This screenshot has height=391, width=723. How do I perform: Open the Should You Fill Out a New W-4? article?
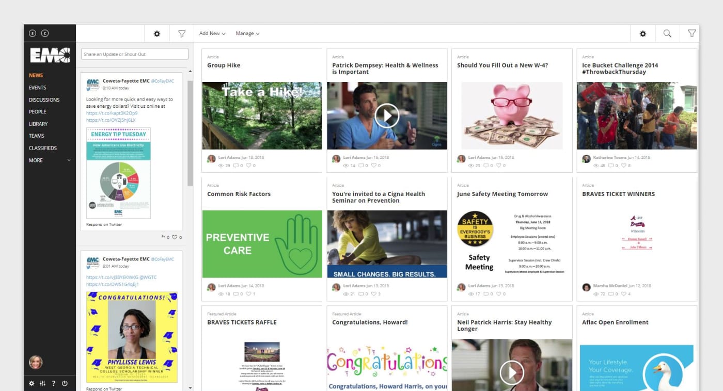502,66
